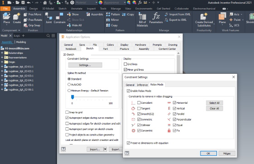
Task: Click the Assemble tool in ribbon
Action: (x=95, y=14)
